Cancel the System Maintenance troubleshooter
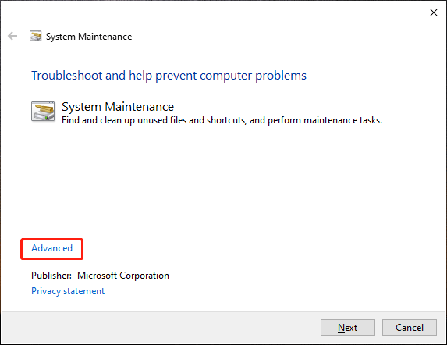Screen dimensions: 447x345 click(x=410, y=327)
